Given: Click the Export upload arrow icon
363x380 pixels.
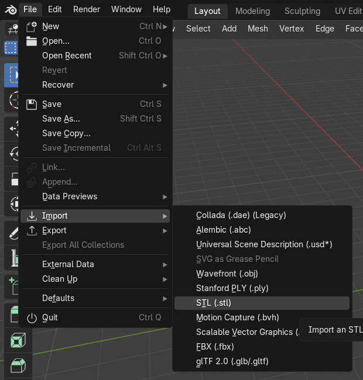Looking at the screenshot, I should tap(32, 230).
